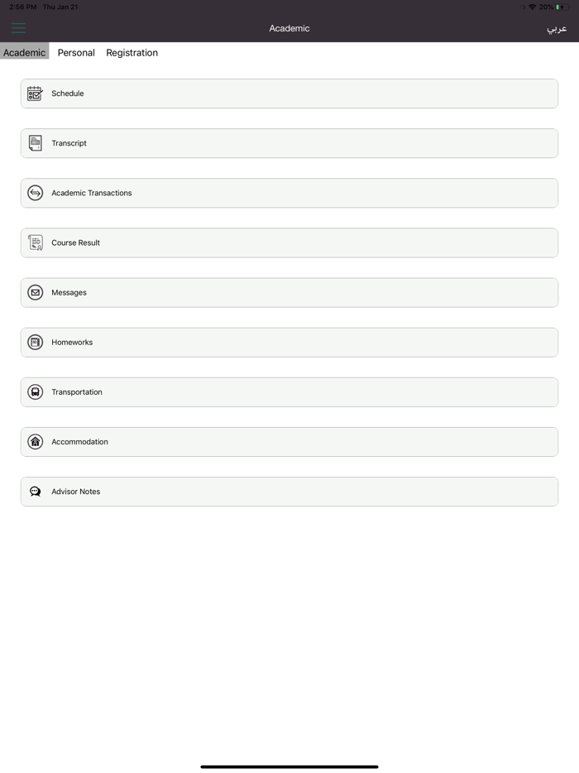Click the Advisor Notes chat icon
This screenshot has height=773, width=579.
click(35, 492)
